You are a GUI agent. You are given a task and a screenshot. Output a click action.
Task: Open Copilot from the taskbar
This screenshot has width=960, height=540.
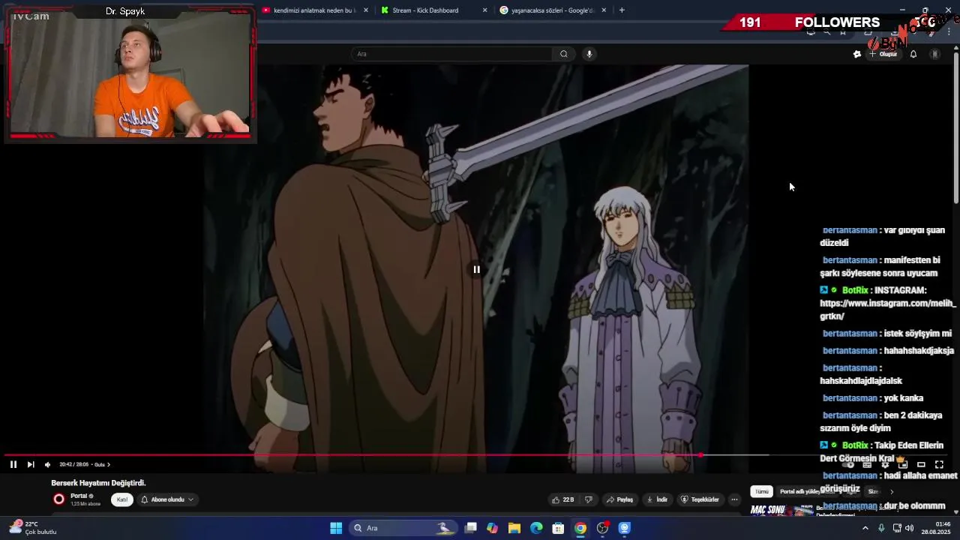[x=492, y=528]
